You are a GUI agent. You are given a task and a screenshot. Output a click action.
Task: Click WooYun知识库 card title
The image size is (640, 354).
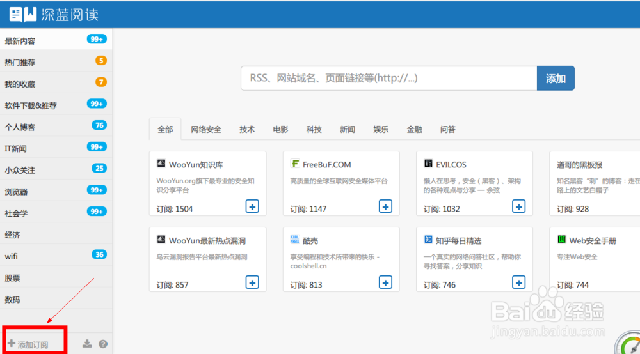[x=196, y=165]
